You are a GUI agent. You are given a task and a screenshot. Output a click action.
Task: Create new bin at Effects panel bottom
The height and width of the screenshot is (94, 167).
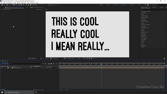point(164,58)
